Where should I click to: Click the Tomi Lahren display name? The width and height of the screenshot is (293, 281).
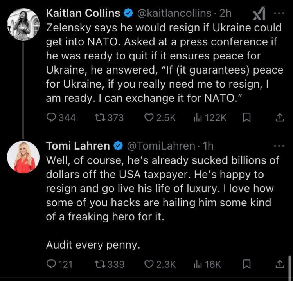(x=78, y=146)
